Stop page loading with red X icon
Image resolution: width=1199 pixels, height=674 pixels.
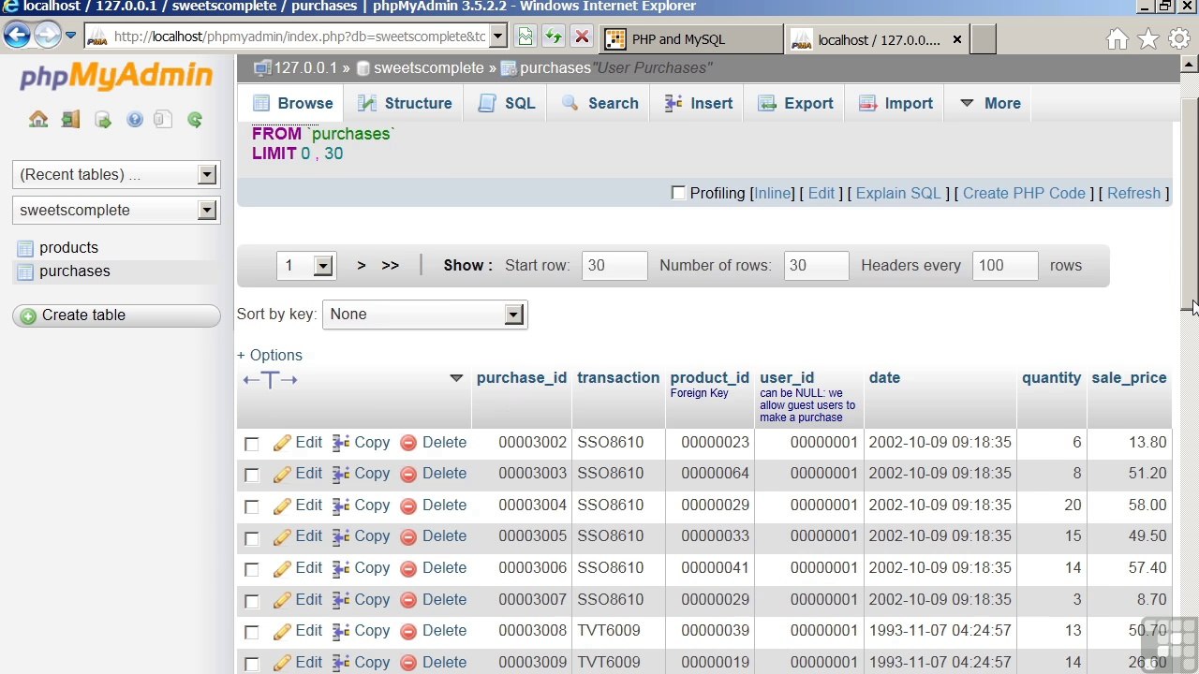(582, 37)
